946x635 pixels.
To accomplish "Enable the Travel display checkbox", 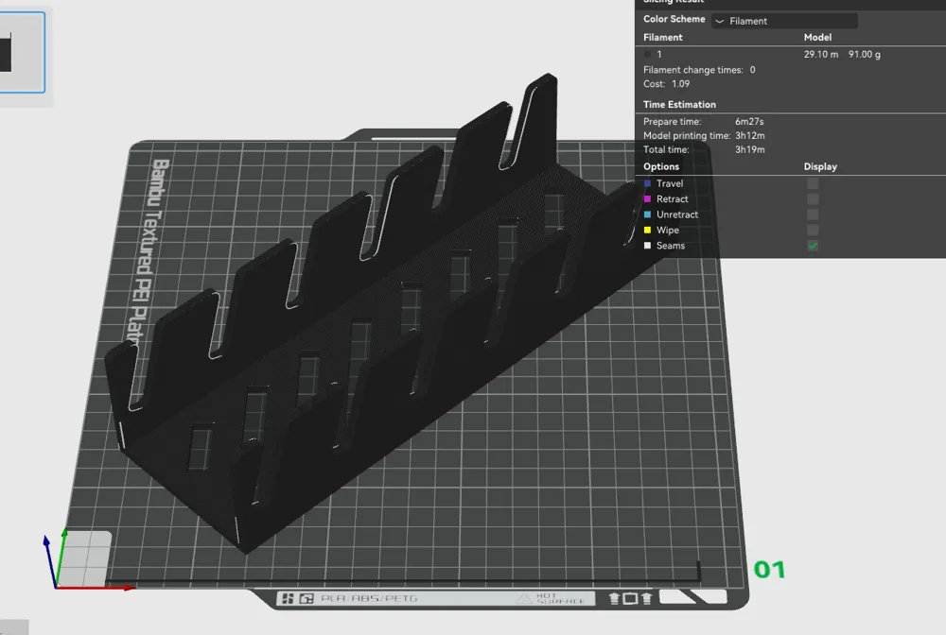I will (813, 183).
